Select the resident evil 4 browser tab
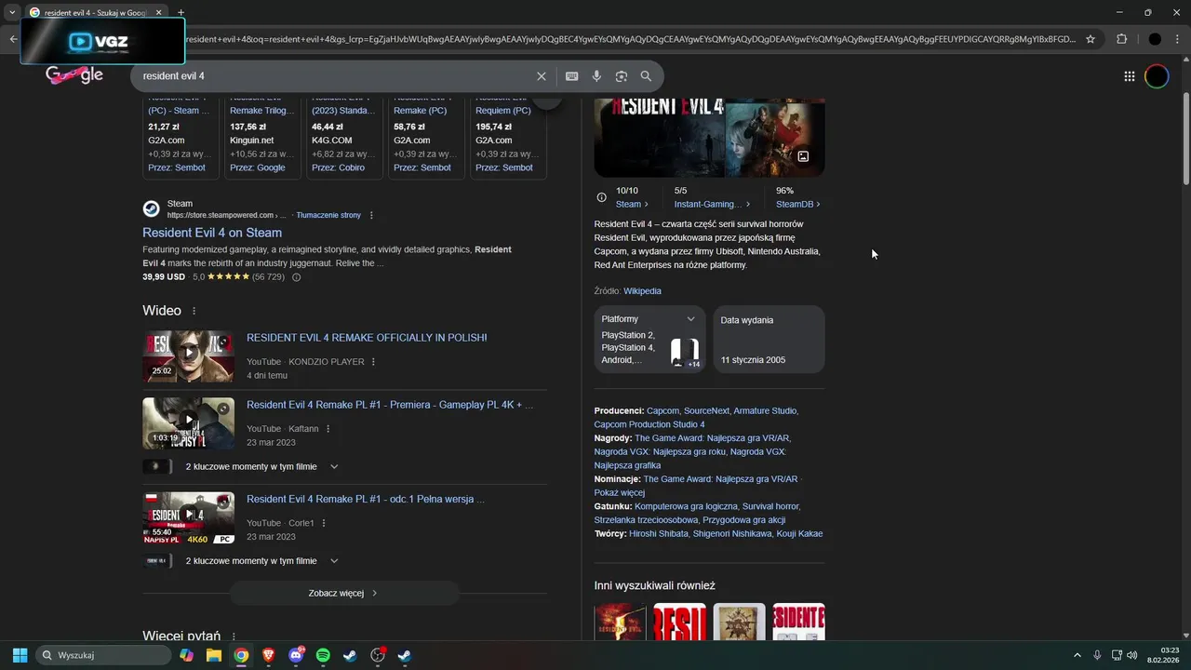Image resolution: width=1191 pixels, height=670 pixels. (95, 12)
